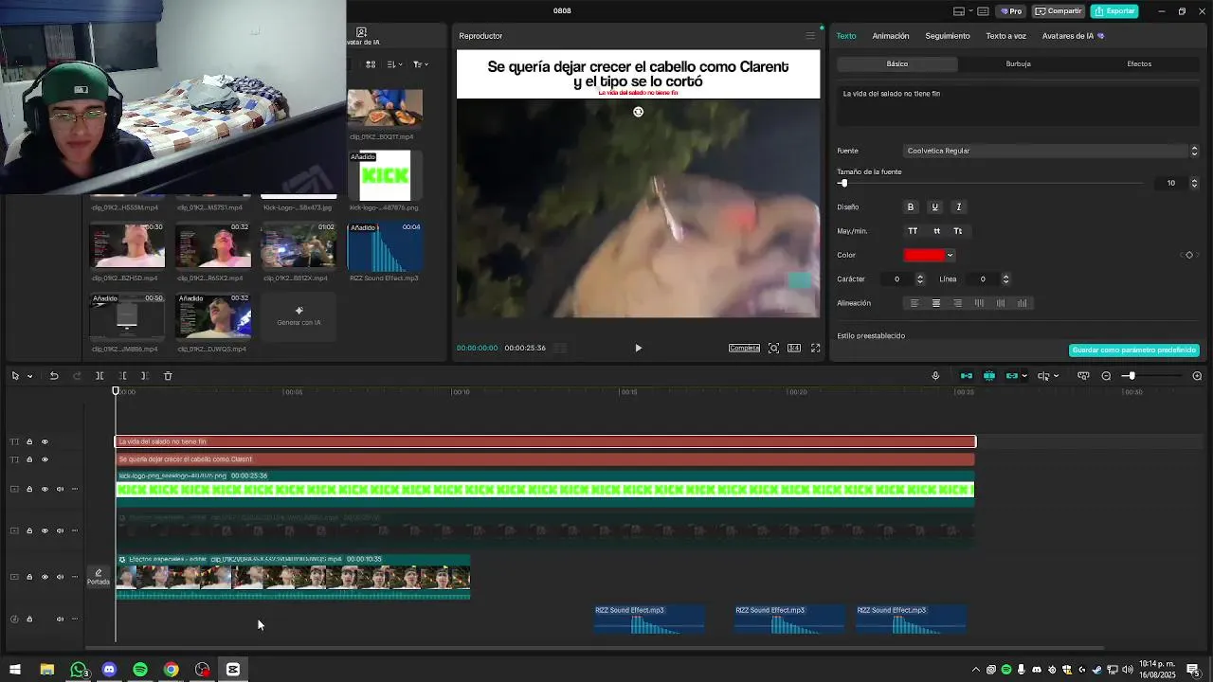Hide the 'La vida del salado' text track
The height and width of the screenshot is (682, 1213).
click(x=45, y=441)
